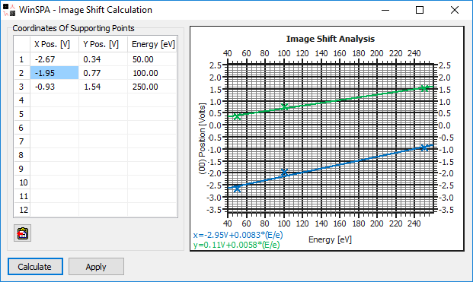Click empty Energy cell in row 6
The image size is (473, 282).
[152, 128]
